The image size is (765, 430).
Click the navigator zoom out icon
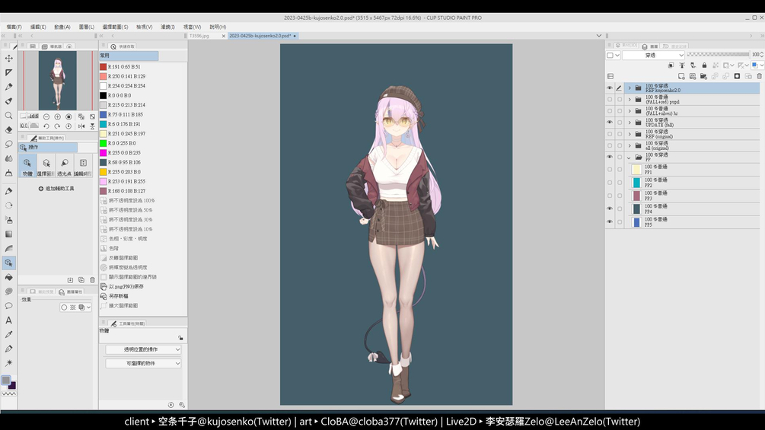coord(46,117)
